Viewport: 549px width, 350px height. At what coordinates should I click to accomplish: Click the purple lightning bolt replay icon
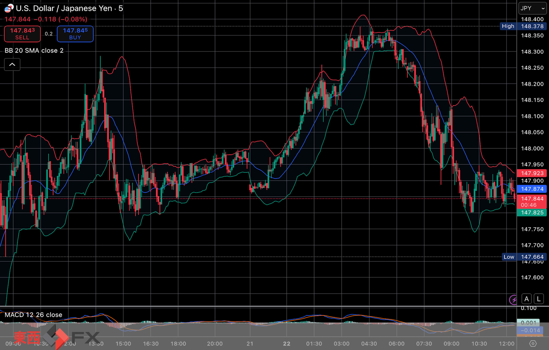(513, 299)
